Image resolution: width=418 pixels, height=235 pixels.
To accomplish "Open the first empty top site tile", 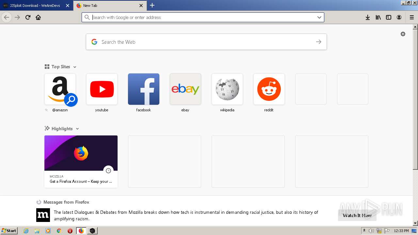I will pyautogui.click(x=311, y=89).
